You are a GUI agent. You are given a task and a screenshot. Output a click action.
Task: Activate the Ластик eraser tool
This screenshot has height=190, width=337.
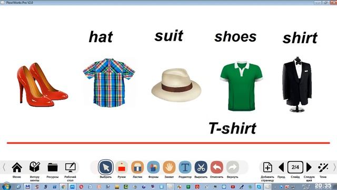coord(137,167)
